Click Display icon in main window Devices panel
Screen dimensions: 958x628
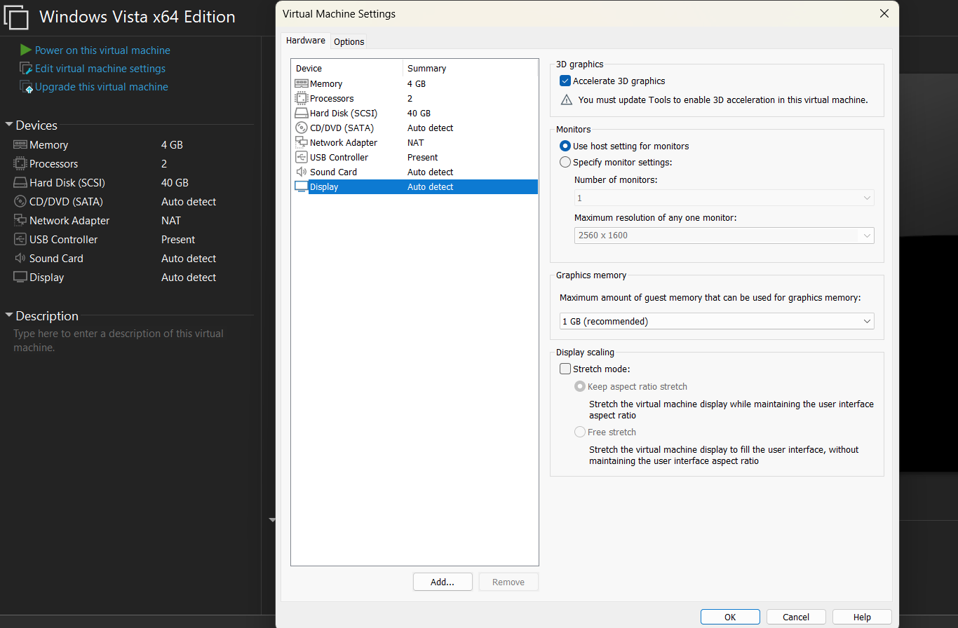[20, 277]
